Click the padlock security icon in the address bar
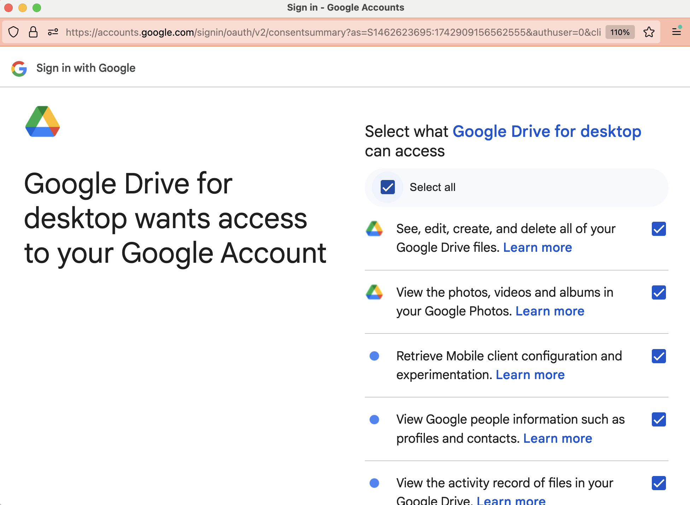690x505 pixels. (34, 32)
